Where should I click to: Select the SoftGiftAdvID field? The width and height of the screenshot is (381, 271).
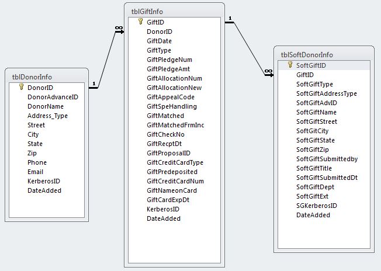(x=324, y=103)
